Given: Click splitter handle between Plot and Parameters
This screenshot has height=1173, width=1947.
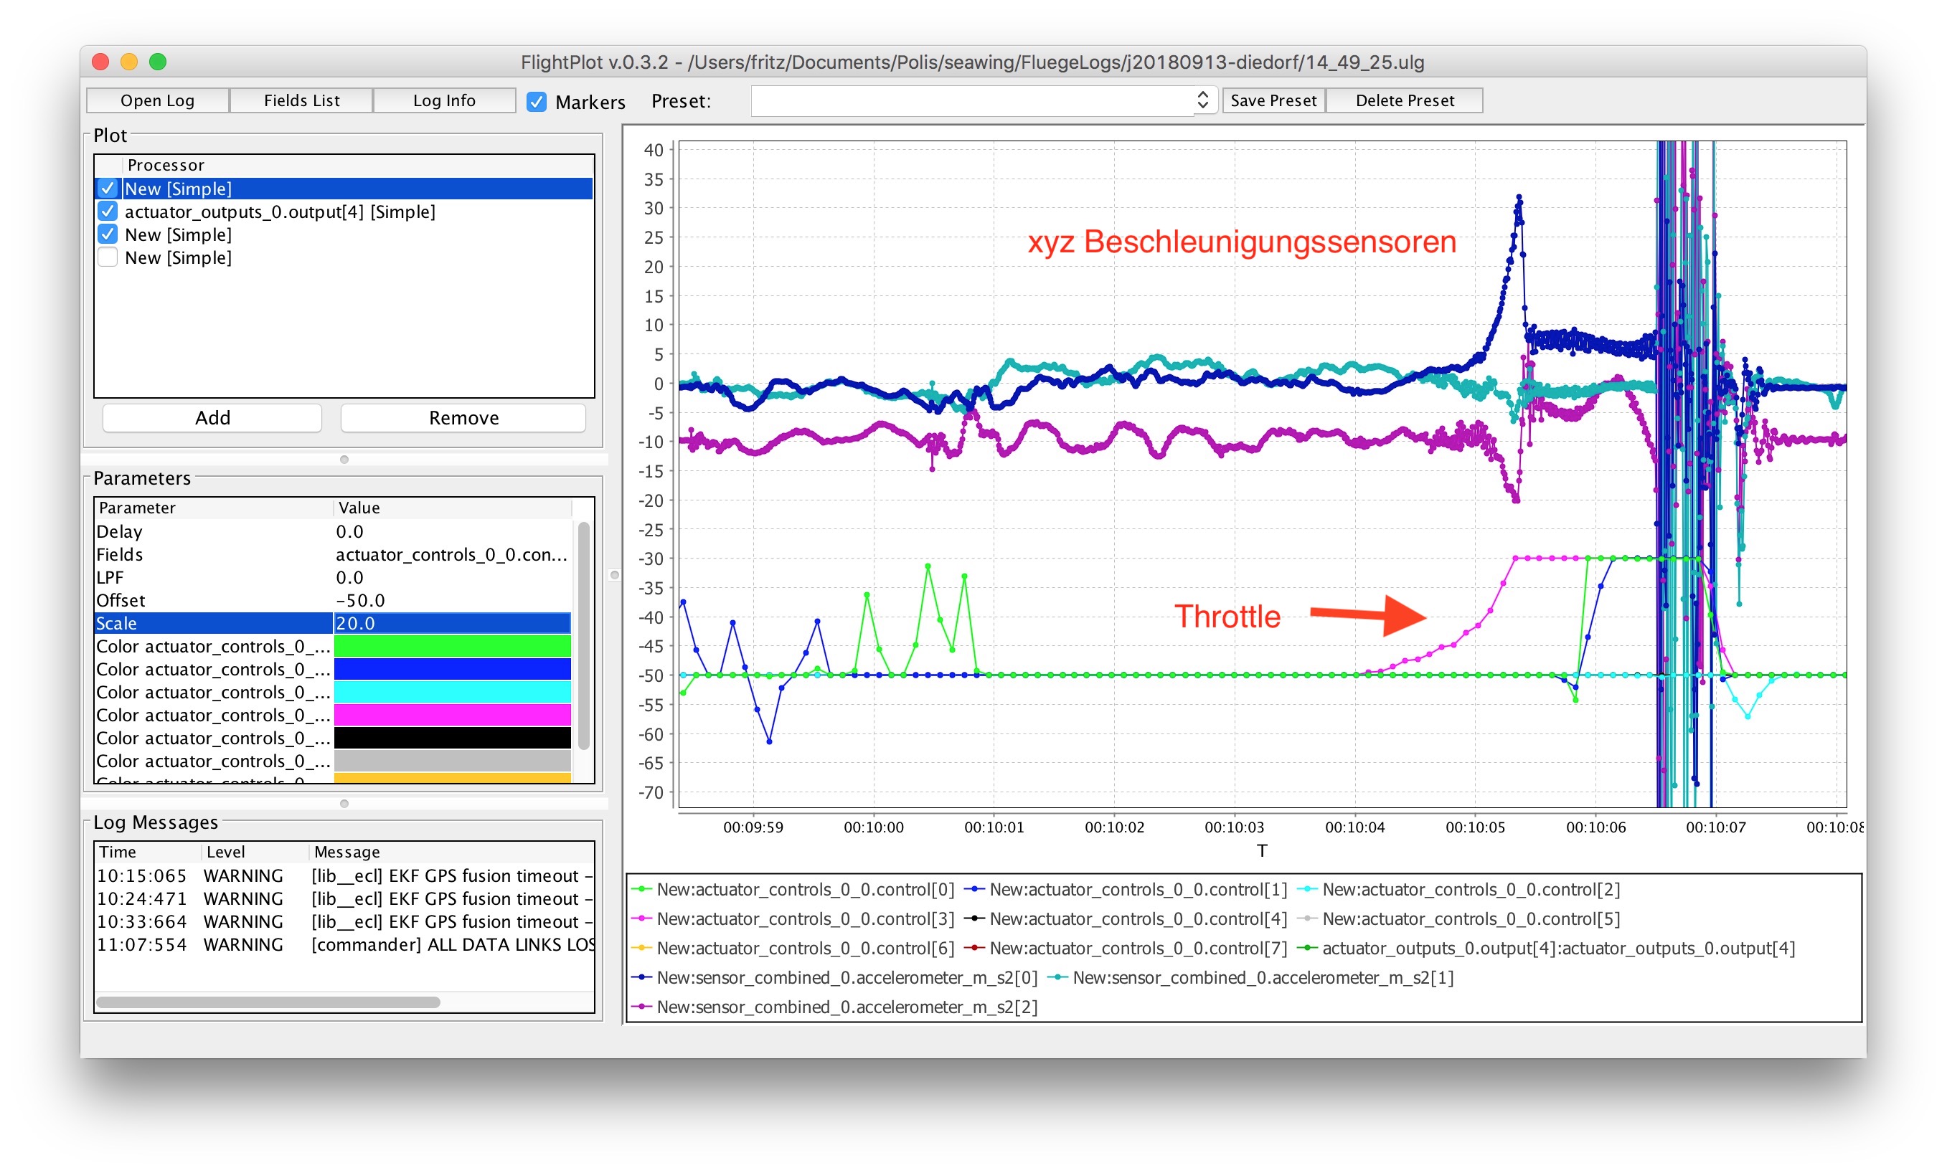Looking at the screenshot, I should point(344,459).
